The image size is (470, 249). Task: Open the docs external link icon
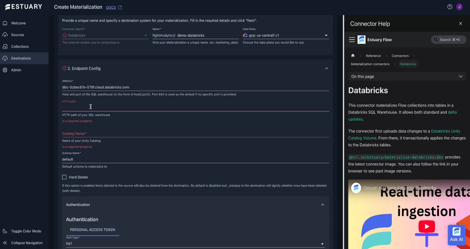point(120,7)
